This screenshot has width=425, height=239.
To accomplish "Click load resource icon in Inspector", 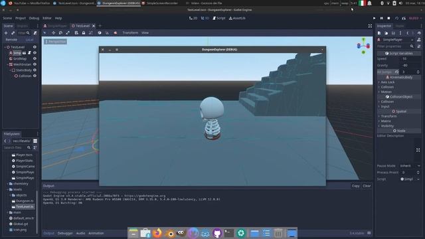I will point(386,33).
